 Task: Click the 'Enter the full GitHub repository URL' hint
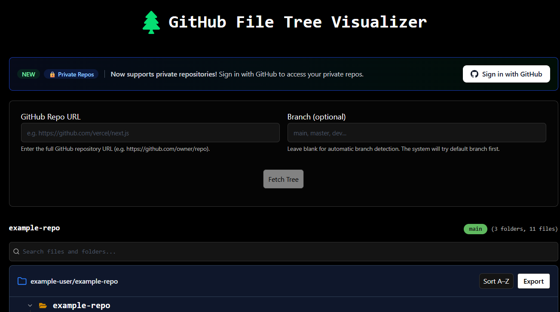[x=116, y=149]
